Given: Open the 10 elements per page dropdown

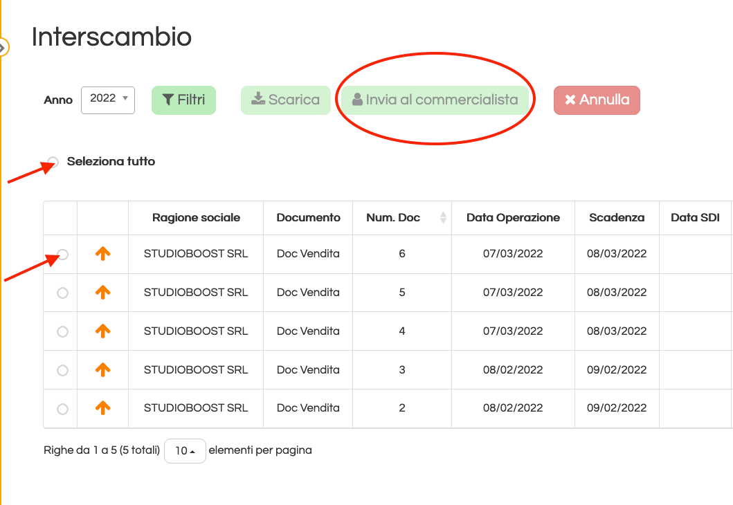Looking at the screenshot, I should pyautogui.click(x=185, y=451).
